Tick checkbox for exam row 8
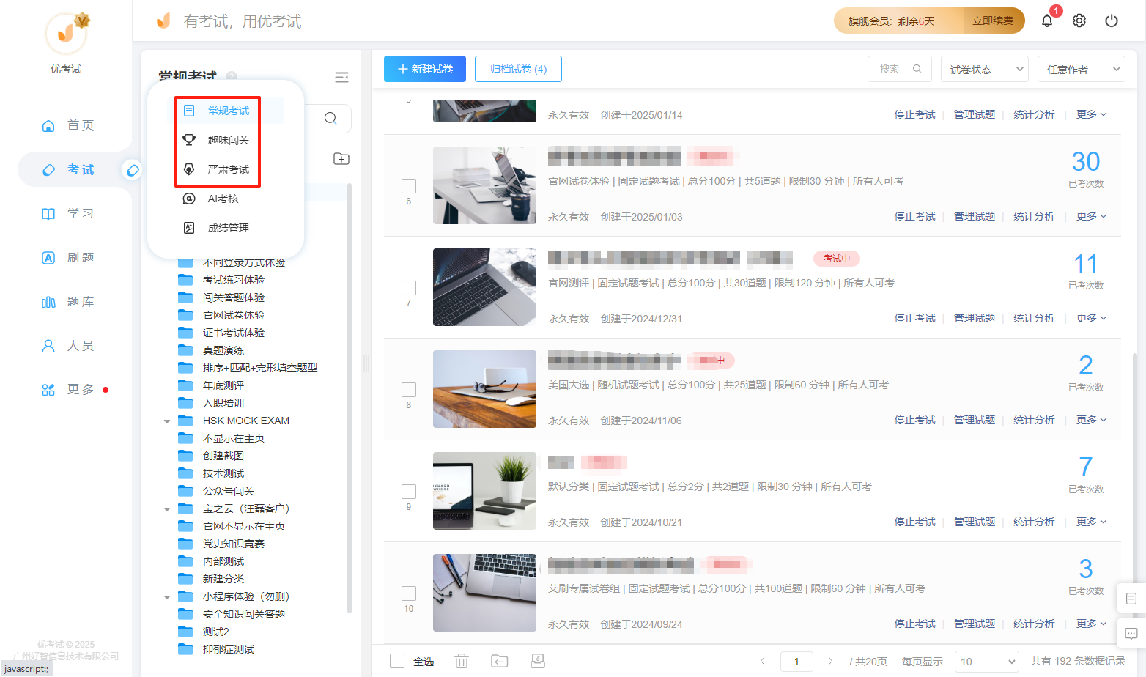Screen dimensions: 1146x677 tap(409, 390)
